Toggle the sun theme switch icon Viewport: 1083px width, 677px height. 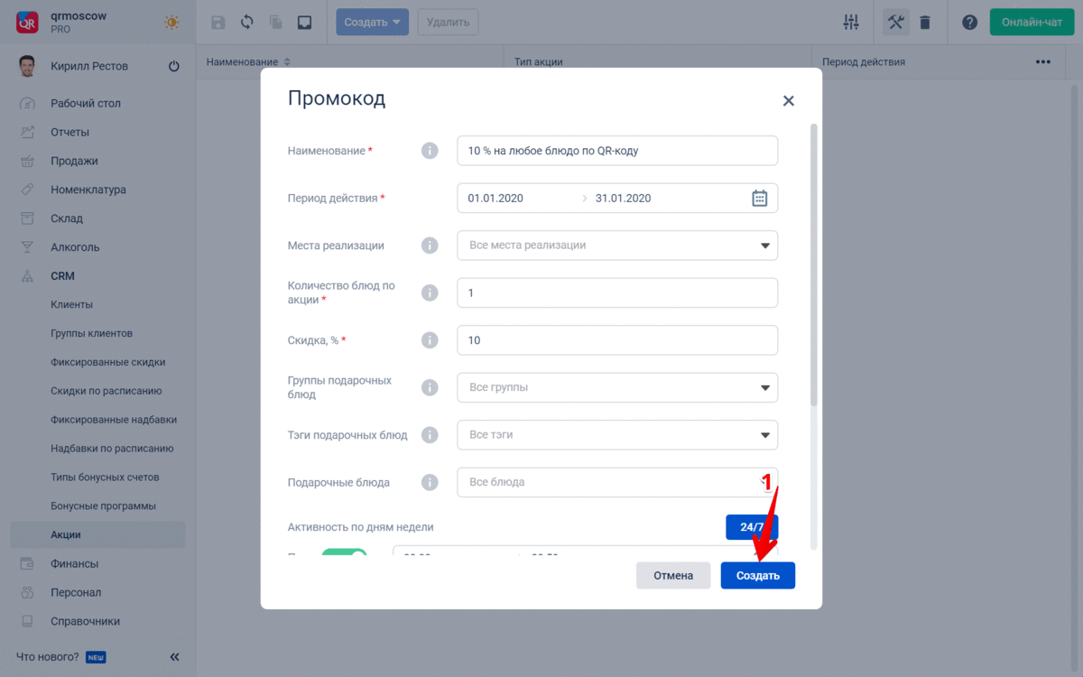click(x=171, y=23)
